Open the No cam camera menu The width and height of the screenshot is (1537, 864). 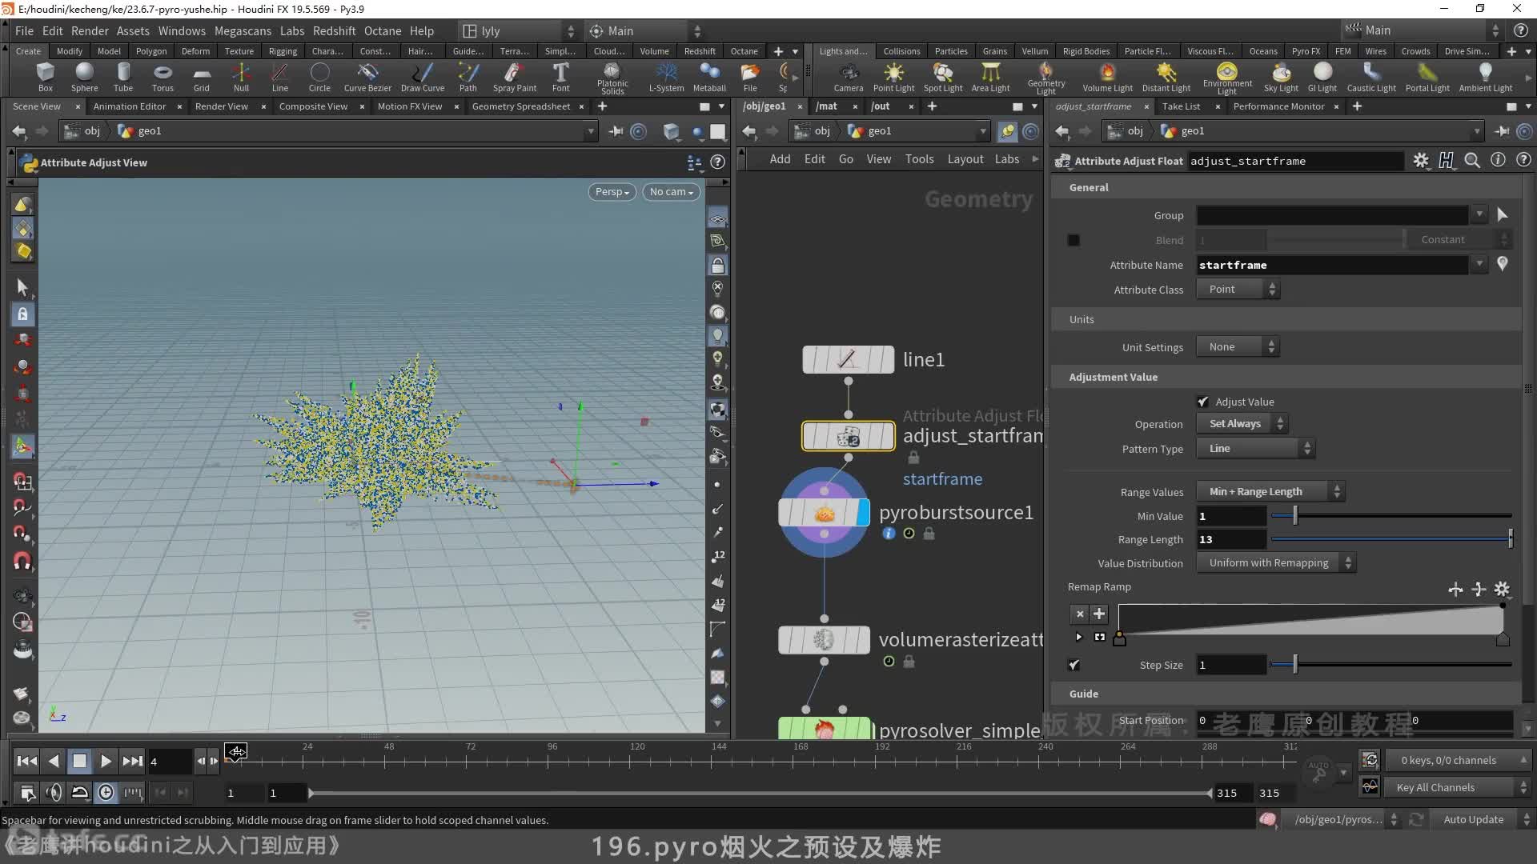pyautogui.click(x=671, y=192)
